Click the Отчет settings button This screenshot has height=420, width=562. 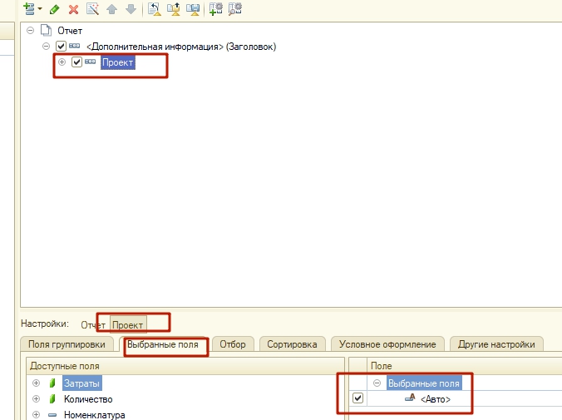tap(92, 324)
